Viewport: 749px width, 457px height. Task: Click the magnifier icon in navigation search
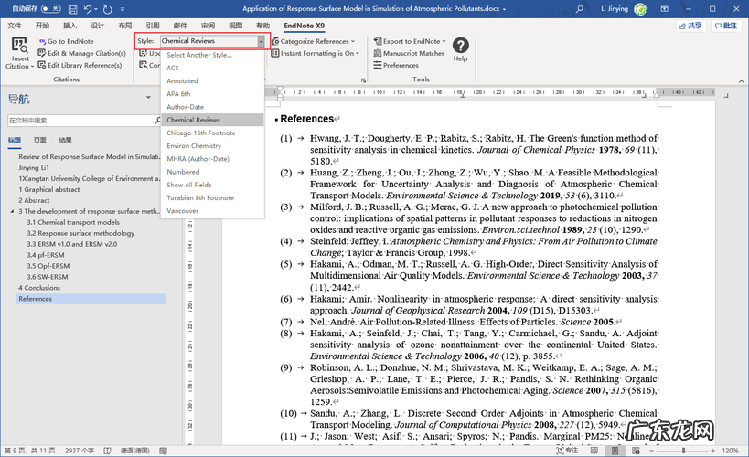pos(159,120)
